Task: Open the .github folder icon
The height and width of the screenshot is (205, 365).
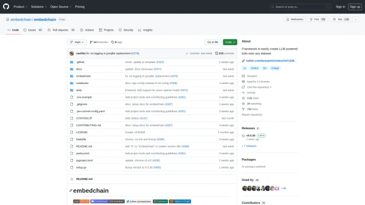Action: point(72,62)
